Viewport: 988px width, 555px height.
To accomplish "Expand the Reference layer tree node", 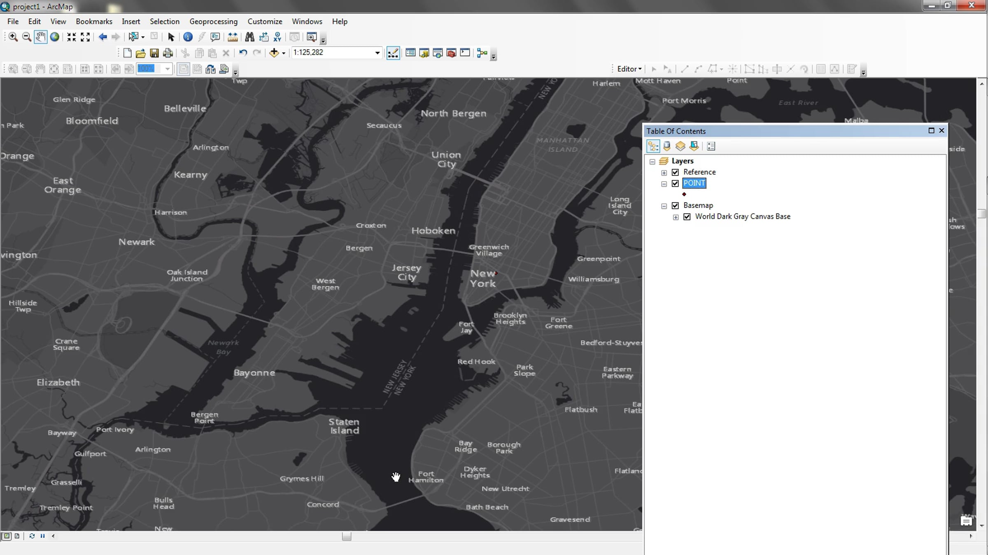I will pos(664,173).
